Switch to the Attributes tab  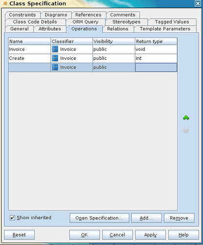click(50, 29)
